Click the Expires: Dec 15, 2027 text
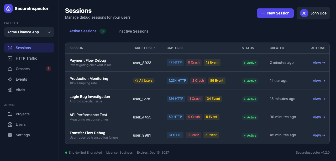Viewport: 336px width, 161px height. (153, 153)
